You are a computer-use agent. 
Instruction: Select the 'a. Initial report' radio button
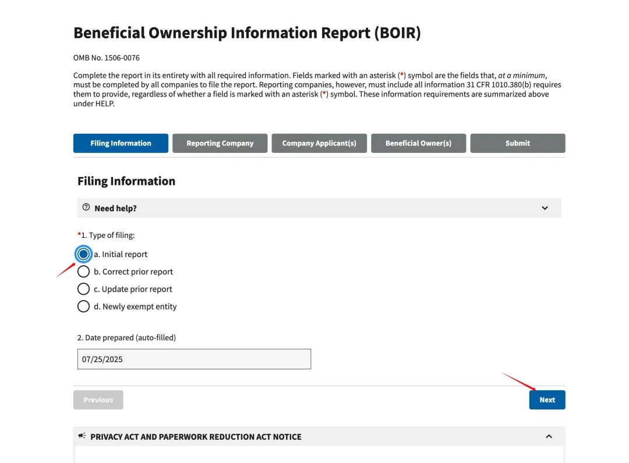tap(84, 254)
